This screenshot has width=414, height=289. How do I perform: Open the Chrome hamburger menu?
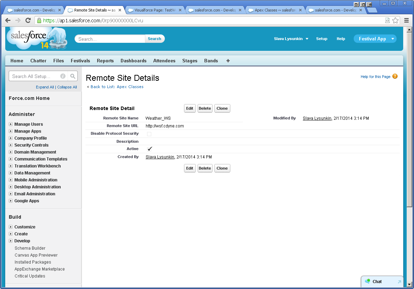click(406, 20)
